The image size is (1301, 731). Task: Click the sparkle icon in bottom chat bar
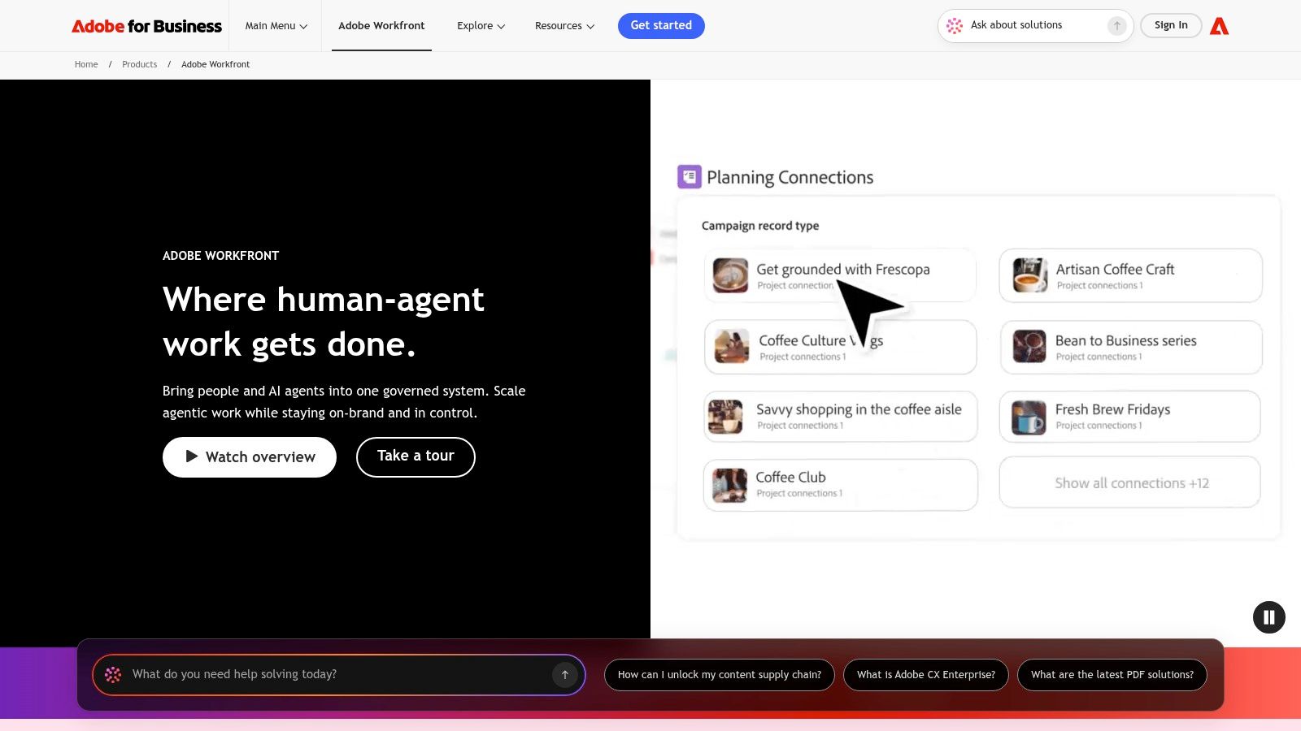point(113,674)
